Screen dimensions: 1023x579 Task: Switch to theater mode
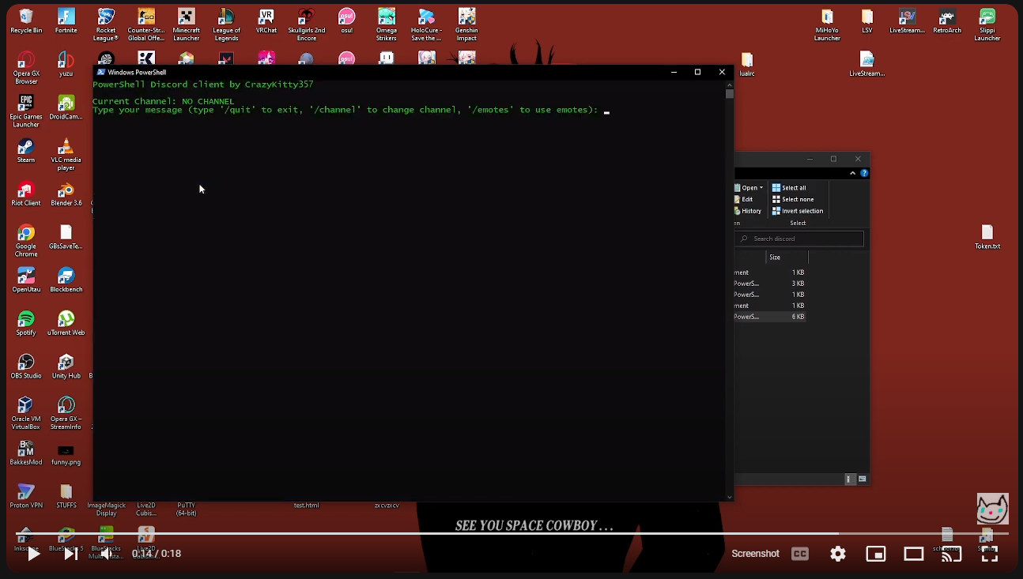coord(914,554)
